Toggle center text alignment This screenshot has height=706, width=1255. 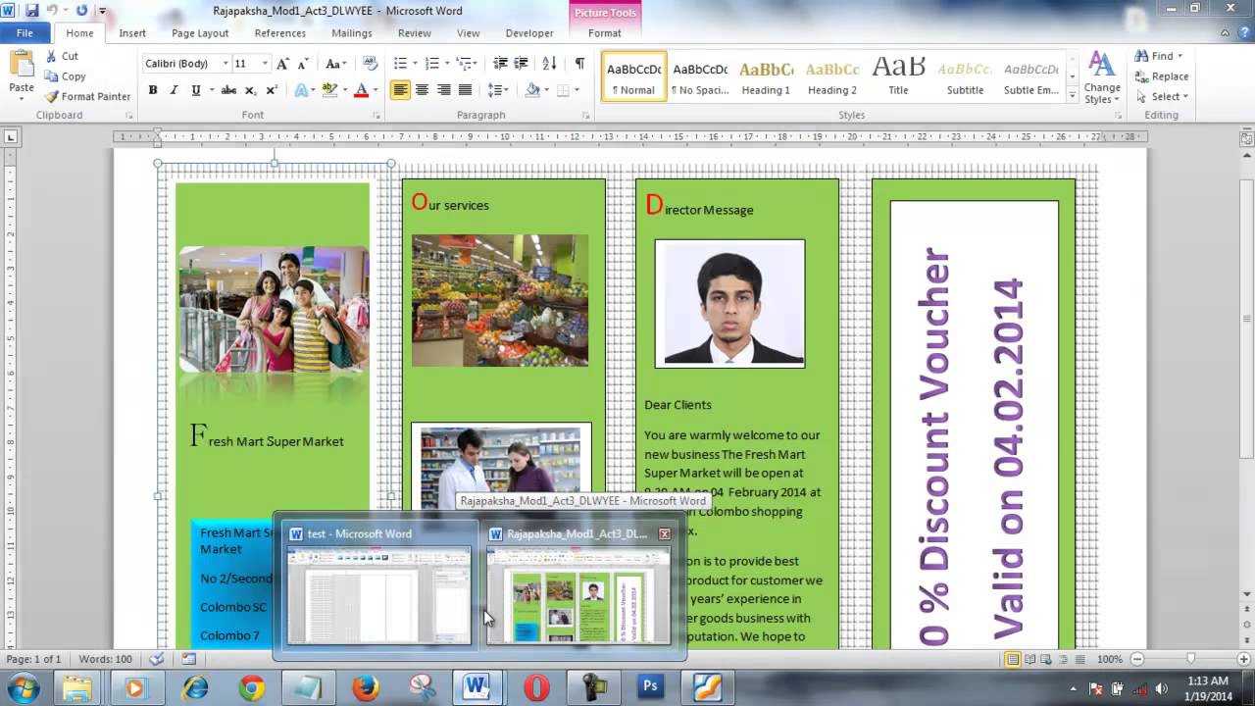[x=422, y=90]
